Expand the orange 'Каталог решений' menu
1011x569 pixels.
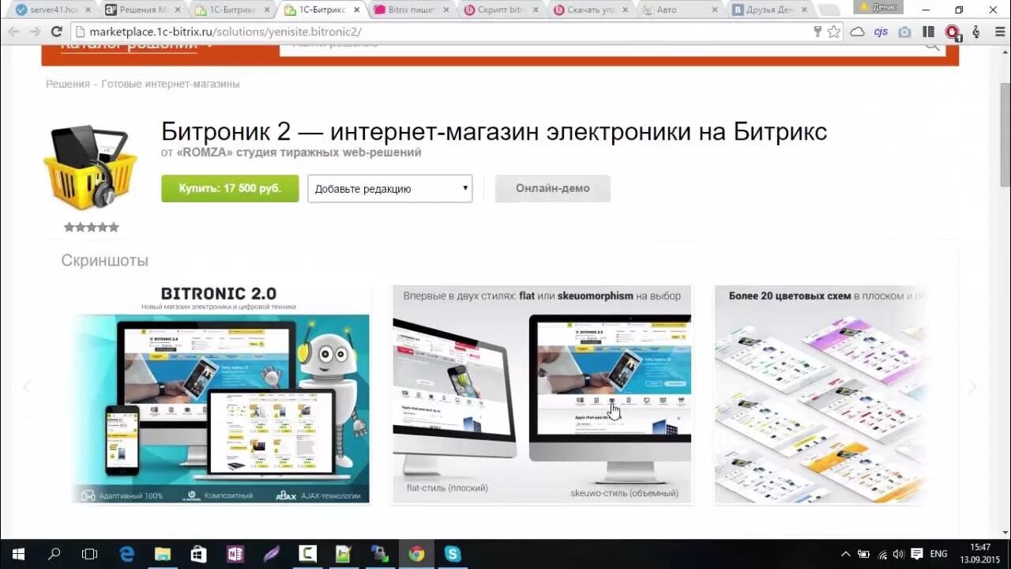(137, 46)
